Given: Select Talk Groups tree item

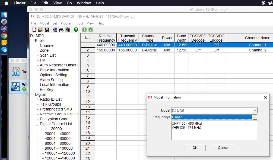Looking at the screenshot, I should (x=50, y=104).
